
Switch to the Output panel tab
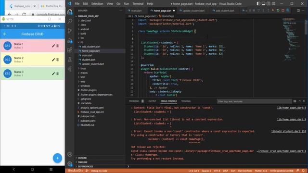pyautogui.click(x=152, y=101)
